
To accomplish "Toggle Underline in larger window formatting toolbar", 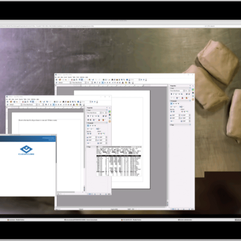I will (x=100, y=82).
